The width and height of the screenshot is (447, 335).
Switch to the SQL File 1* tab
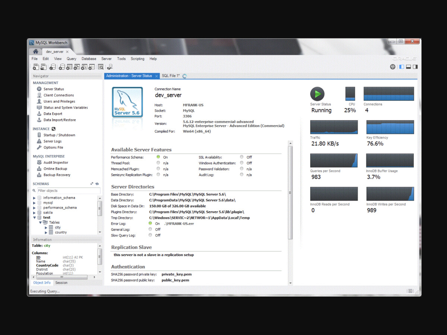(171, 76)
